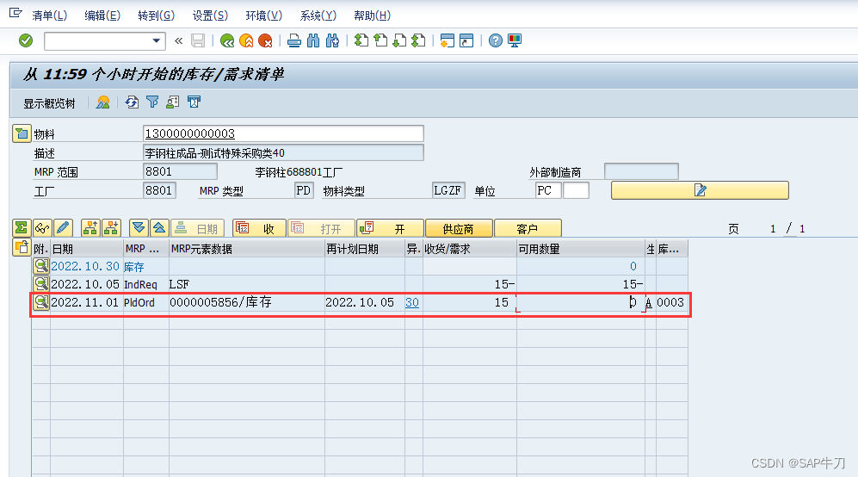The image size is (858, 477).
Task: Click the Refresh icon in application toolbar
Action: tap(132, 102)
